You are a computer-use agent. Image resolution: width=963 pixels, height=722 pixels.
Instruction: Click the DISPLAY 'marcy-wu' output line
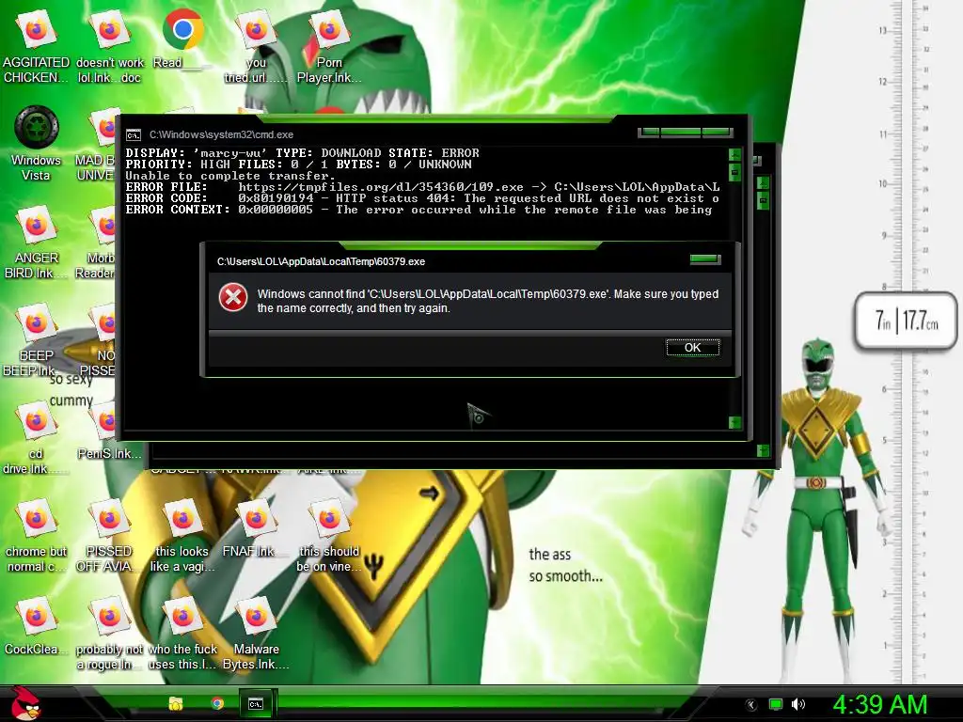(302, 153)
